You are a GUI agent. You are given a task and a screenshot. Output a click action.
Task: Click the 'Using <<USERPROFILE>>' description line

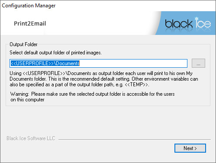[x=101, y=73]
